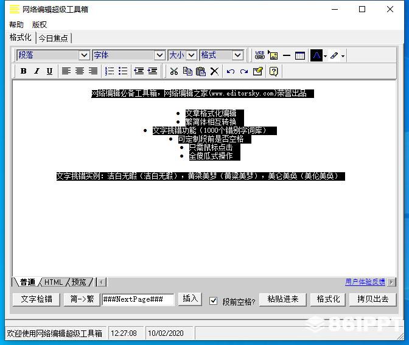Image resolution: width=409 pixels, height=345 pixels.
Task: Open the 用户体验反馈 link
Action: pyautogui.click(x=365, y=282)
